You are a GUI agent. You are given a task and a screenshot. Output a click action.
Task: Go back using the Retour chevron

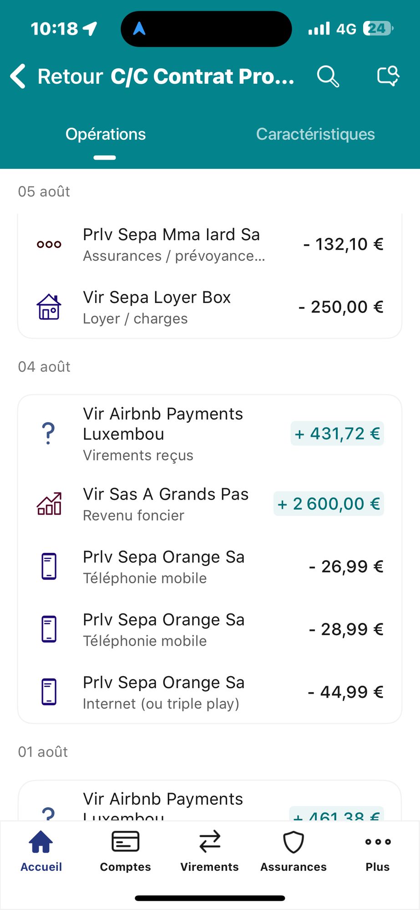click(18, 76)
